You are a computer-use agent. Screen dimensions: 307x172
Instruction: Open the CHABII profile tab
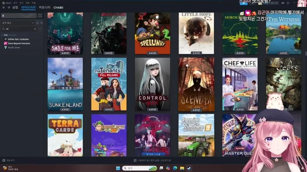(x=58, y=7)
